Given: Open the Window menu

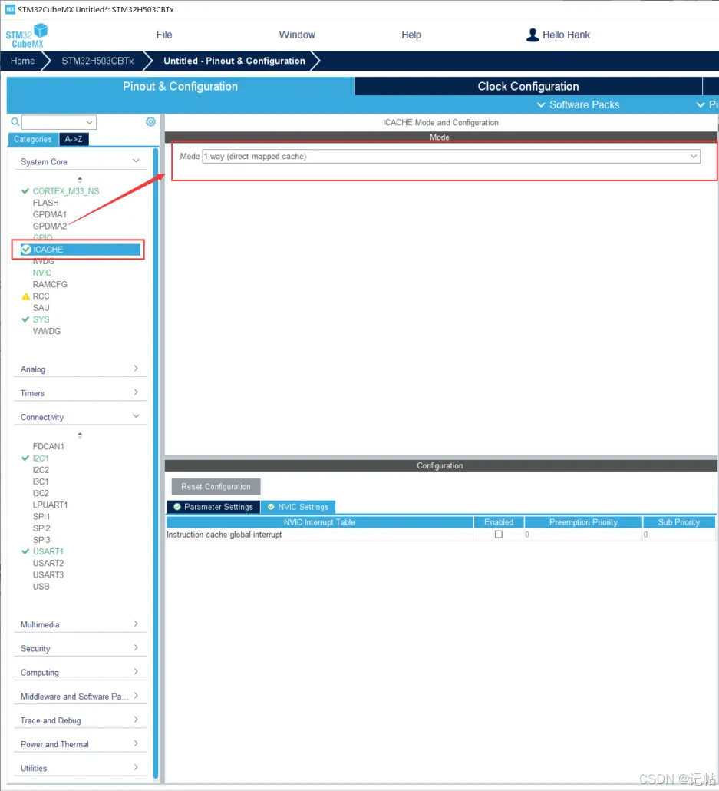Looking at the screenshot, I should (x=297, y=35).
